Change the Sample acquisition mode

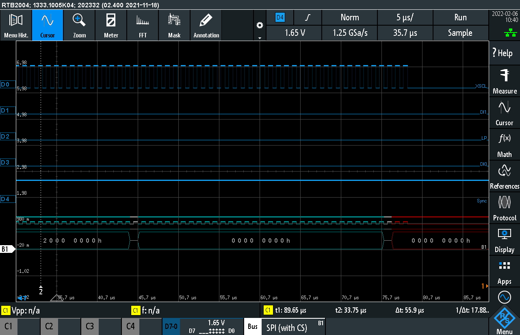460,33
